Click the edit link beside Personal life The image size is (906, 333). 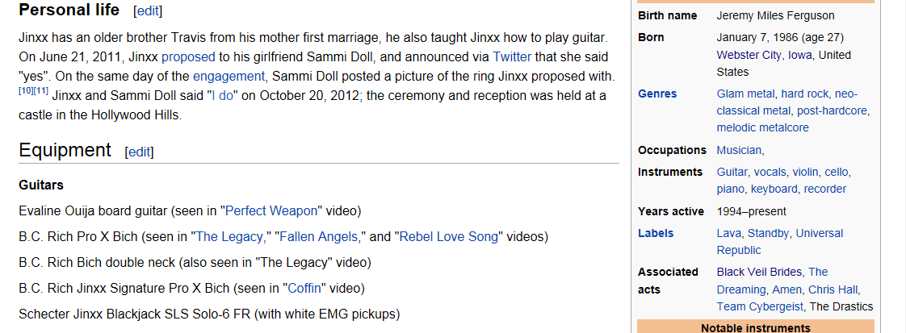coord(148,10)
